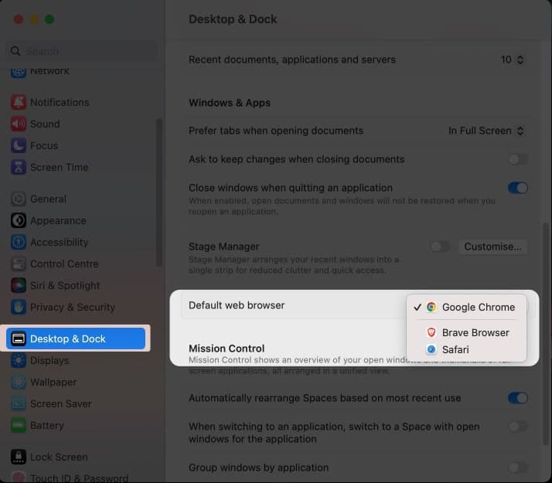Click the search magnifier icon
Screen dimensions: 552x483
(x=15, y=51)
